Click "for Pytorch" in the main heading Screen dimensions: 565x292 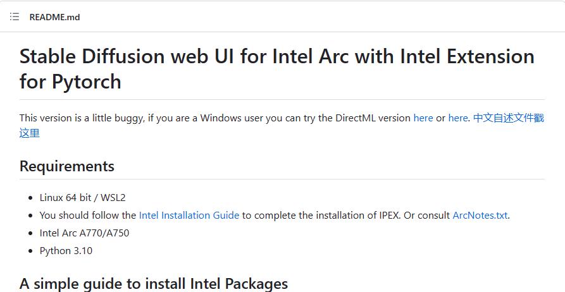(x=70, y=82)
